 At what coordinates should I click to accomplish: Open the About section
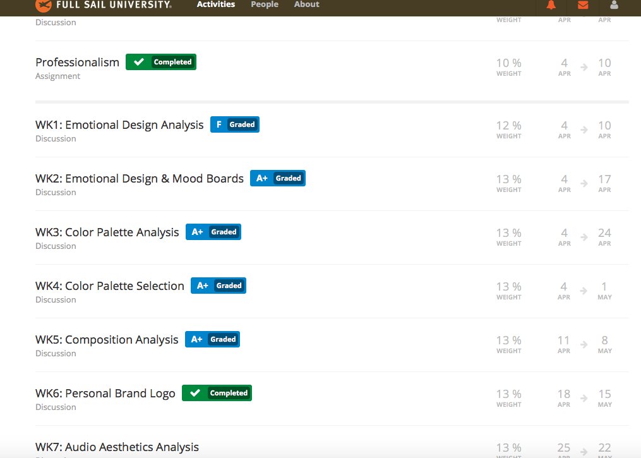point(306,4)
